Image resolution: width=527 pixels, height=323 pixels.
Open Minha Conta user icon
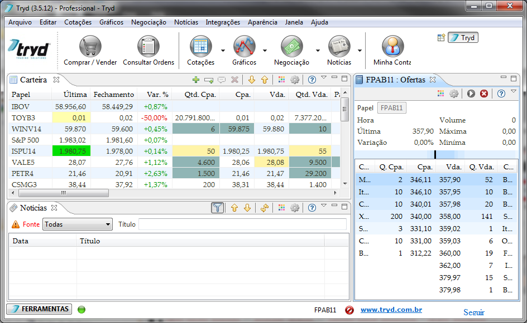(x=392, y=46)
